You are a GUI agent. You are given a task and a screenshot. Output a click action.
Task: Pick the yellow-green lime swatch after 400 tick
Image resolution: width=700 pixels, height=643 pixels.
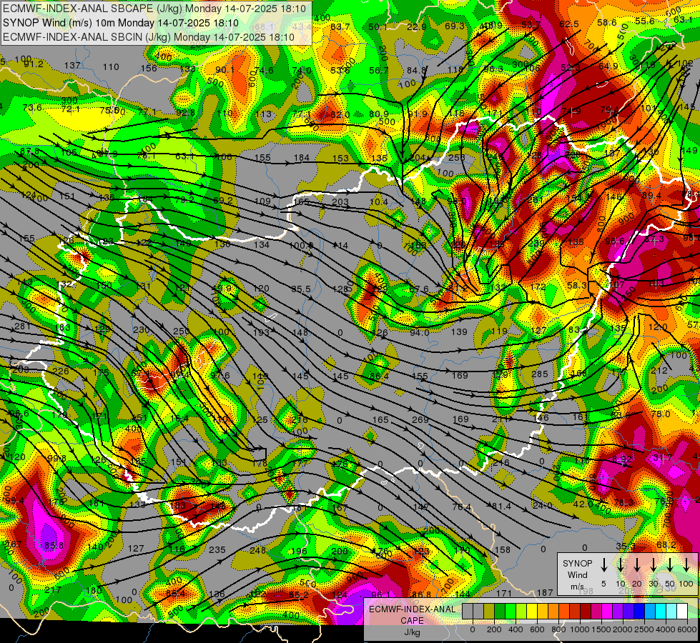[x=521, y=612]
